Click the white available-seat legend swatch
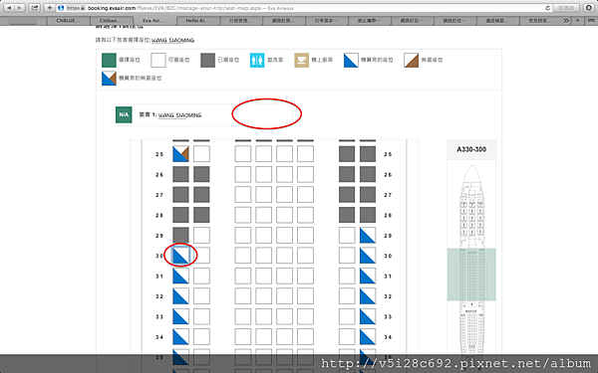The width and height of the screenshot is (598, 373). click(158, 60)
